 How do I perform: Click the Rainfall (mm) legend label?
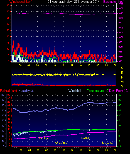click(8, 91)
